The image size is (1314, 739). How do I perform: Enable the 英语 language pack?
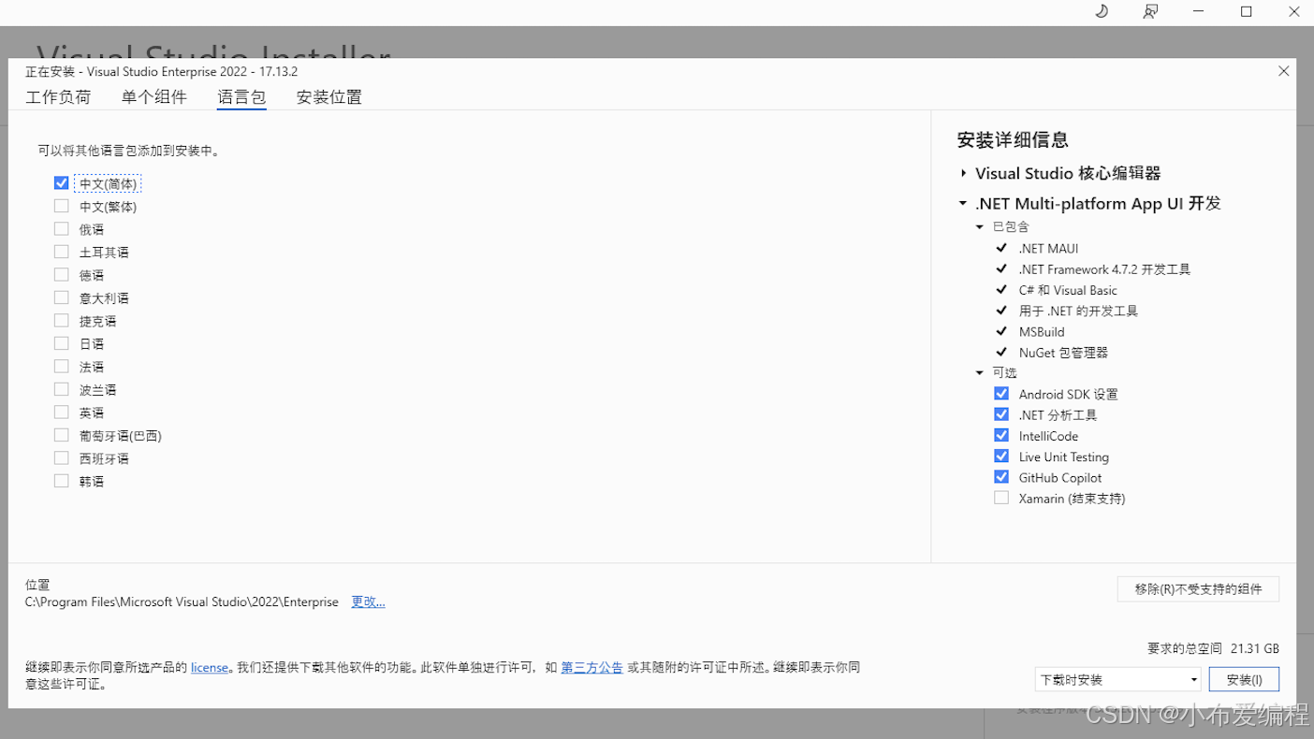click(62, 413)
